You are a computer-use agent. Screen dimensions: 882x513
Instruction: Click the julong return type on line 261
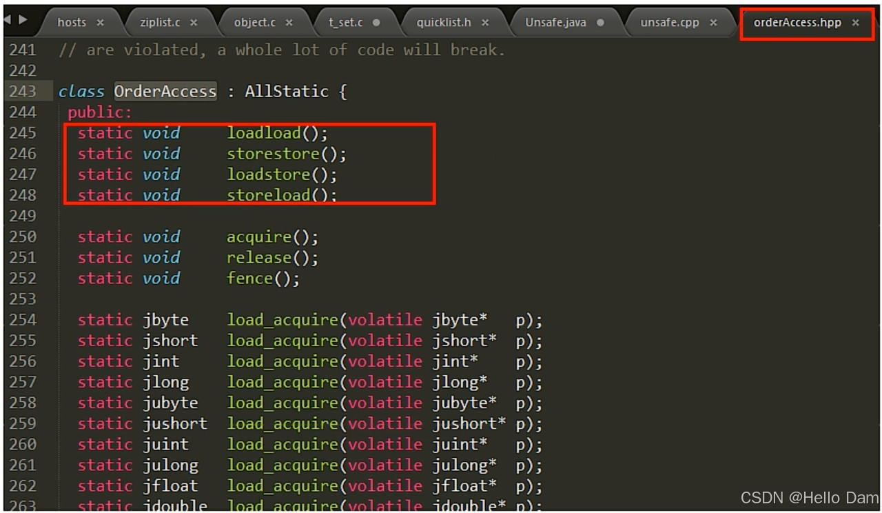170,465
